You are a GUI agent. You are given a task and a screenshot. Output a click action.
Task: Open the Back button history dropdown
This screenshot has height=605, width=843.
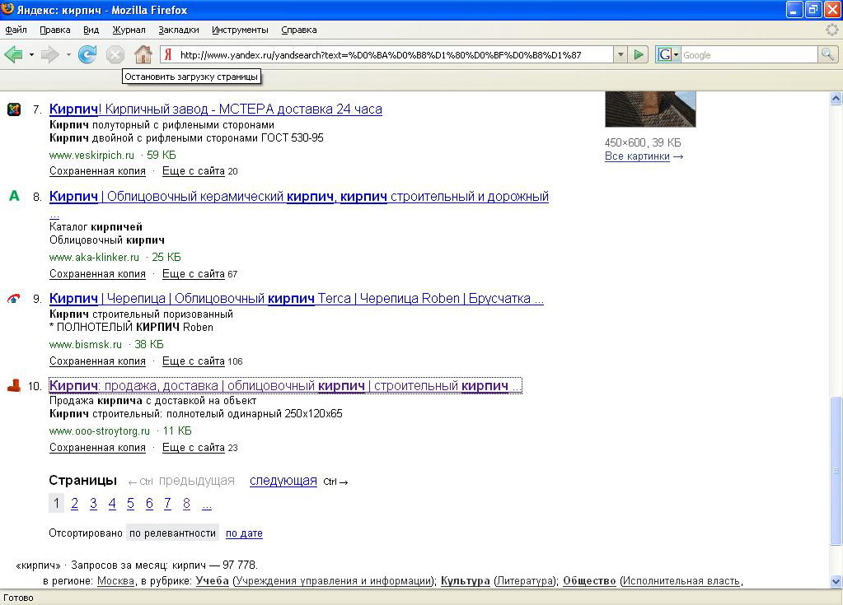[x=31, y=55]
